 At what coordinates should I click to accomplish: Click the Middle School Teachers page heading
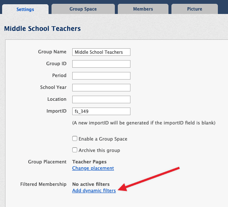click(x=43, y=28)
